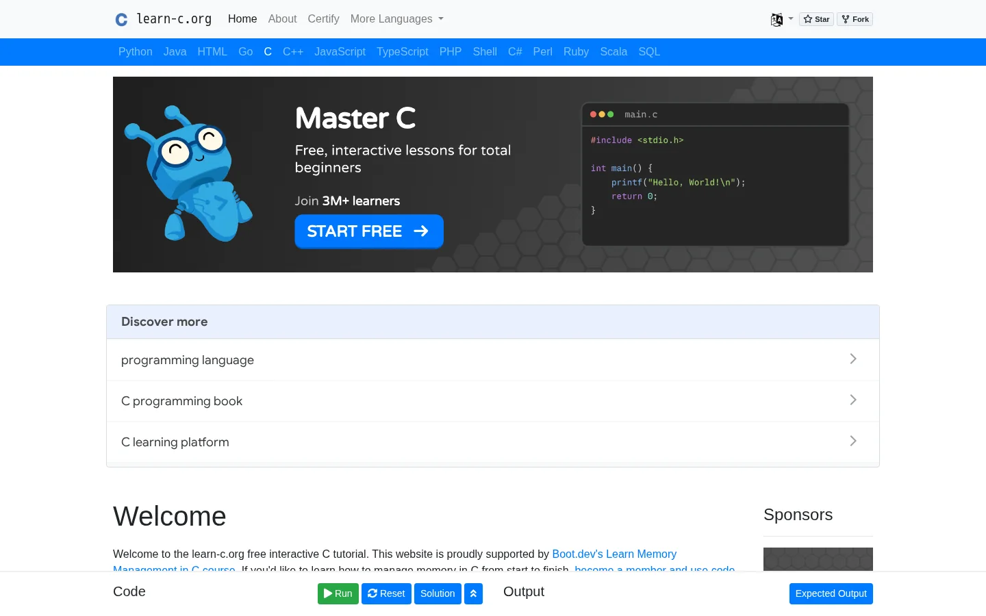Switch to the Perl tutorial
The width and height of the screenshot is (986, 616).
[x=543, y=52]
